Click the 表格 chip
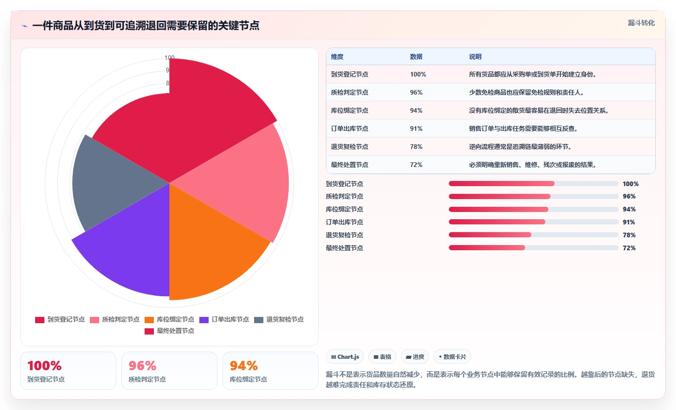 tap(382, 357)
